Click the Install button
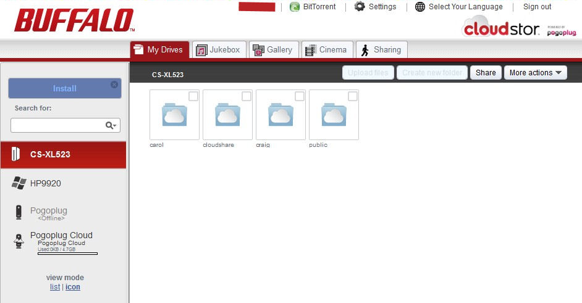 pyautogui.click(x=65, y=88)
